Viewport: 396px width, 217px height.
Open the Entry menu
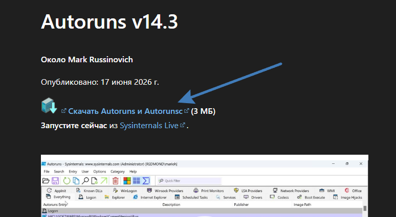pyautogui.click(x=73, y=172)
